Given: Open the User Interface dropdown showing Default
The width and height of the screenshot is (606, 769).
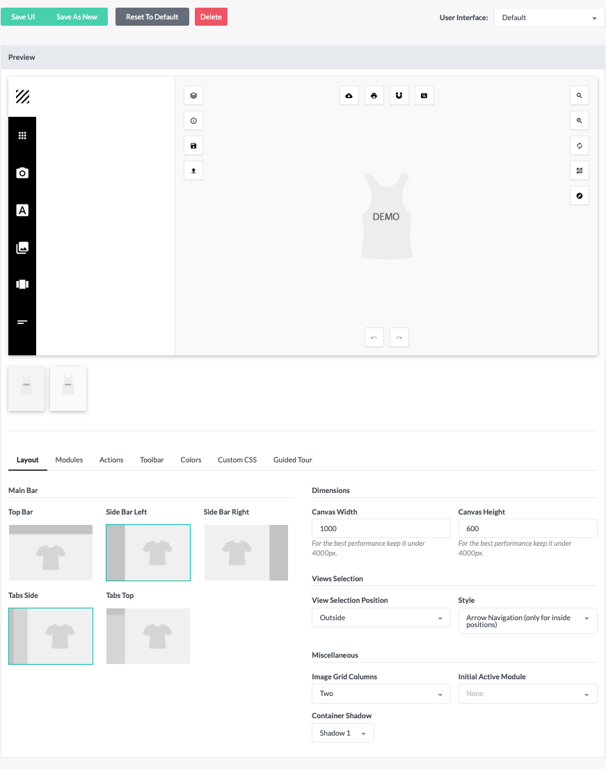Looking at the screenshot, I should click(x=548, y=17).
